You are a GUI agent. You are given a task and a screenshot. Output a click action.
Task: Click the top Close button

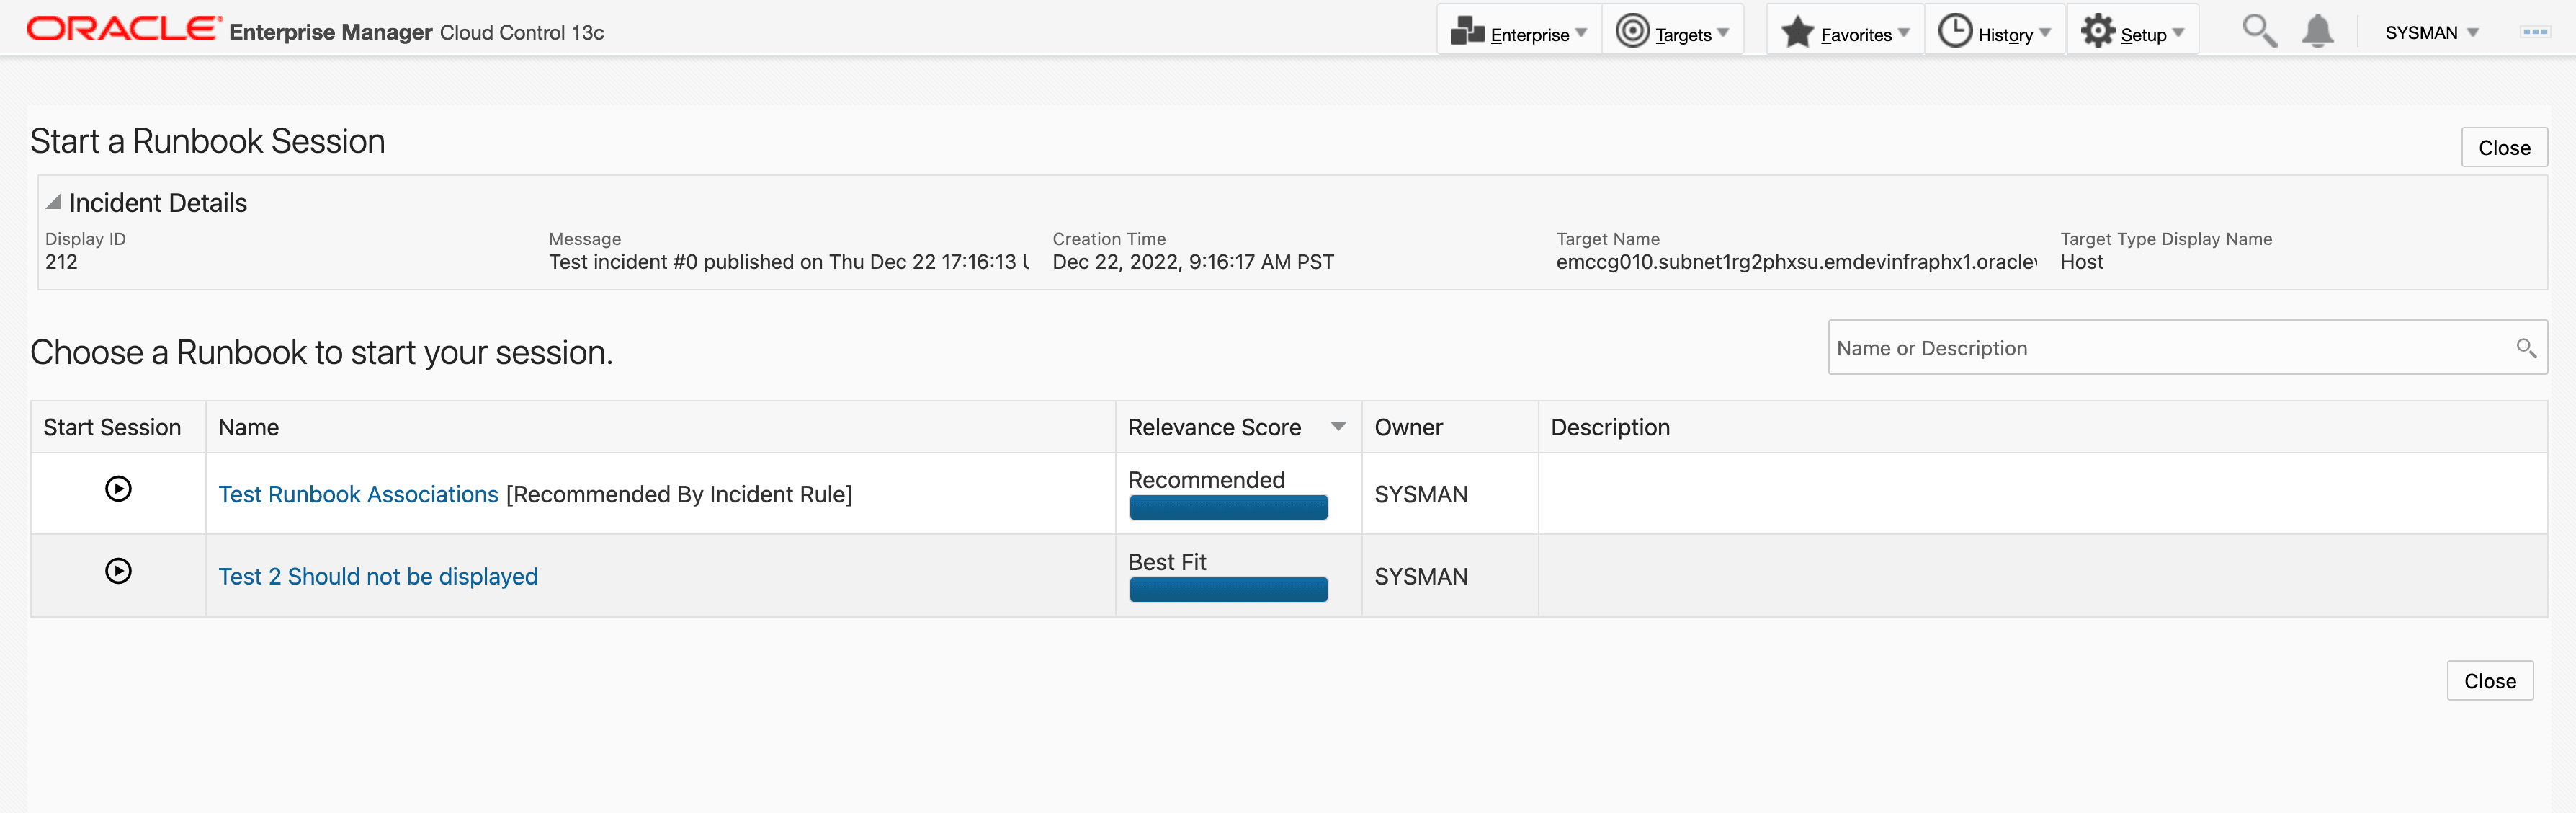[x=2503, y=148]
